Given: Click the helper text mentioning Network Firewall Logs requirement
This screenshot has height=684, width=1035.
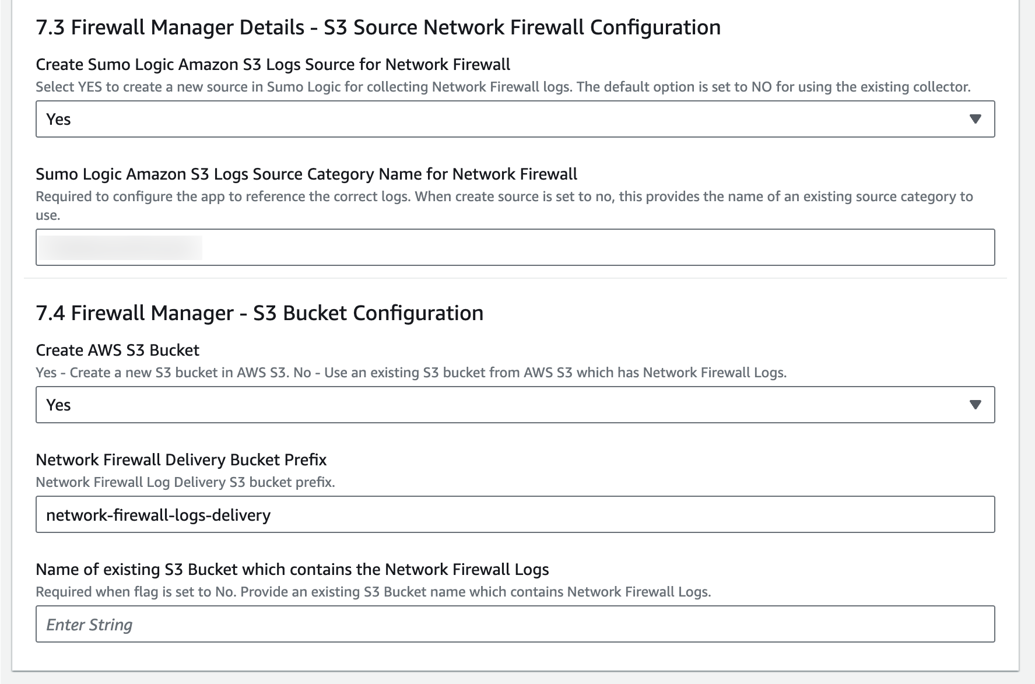Looking at the screenshot, I should click(x=373, y=591).
